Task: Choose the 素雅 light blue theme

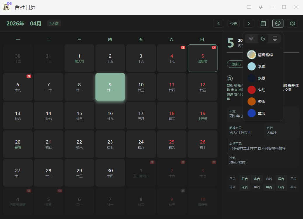Action: point(263,66)
